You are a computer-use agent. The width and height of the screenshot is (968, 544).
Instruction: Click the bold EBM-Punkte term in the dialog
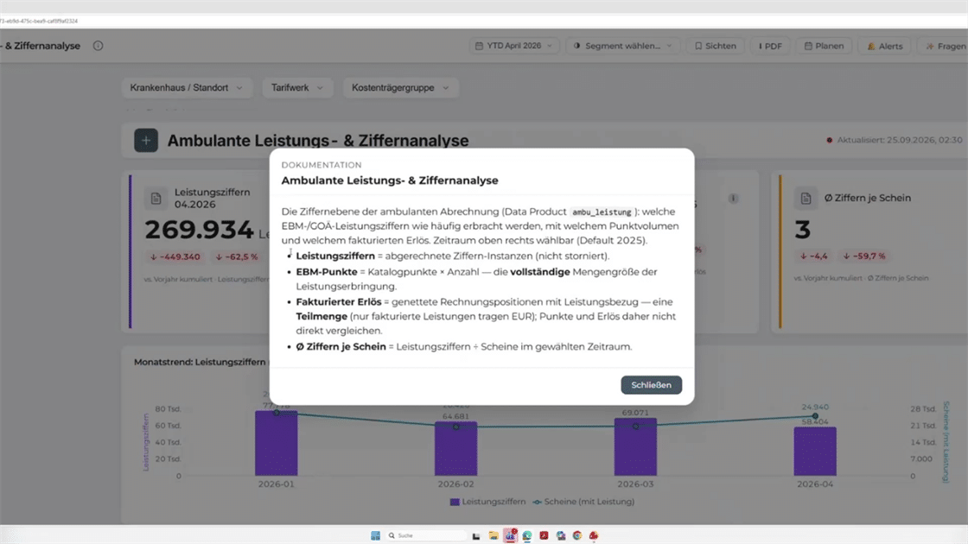pyautogui.click(x=327, y=272)
